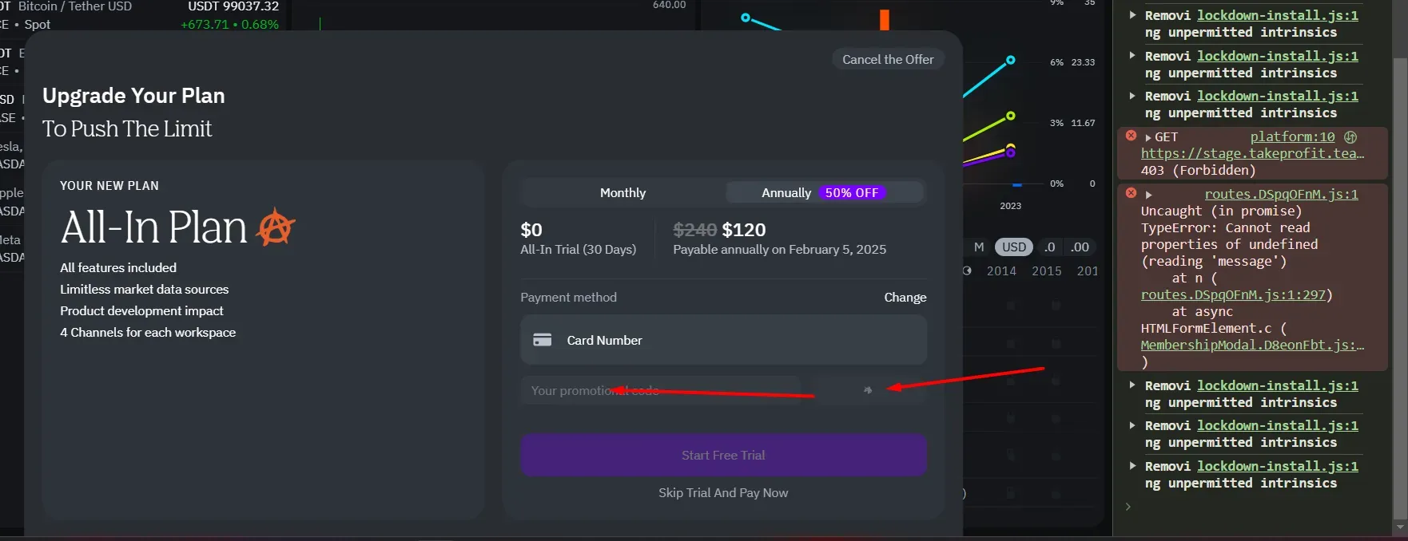Click the console prompt chevron at bottom
This screenshot has width=1408, height=541.
(1128, 507)
